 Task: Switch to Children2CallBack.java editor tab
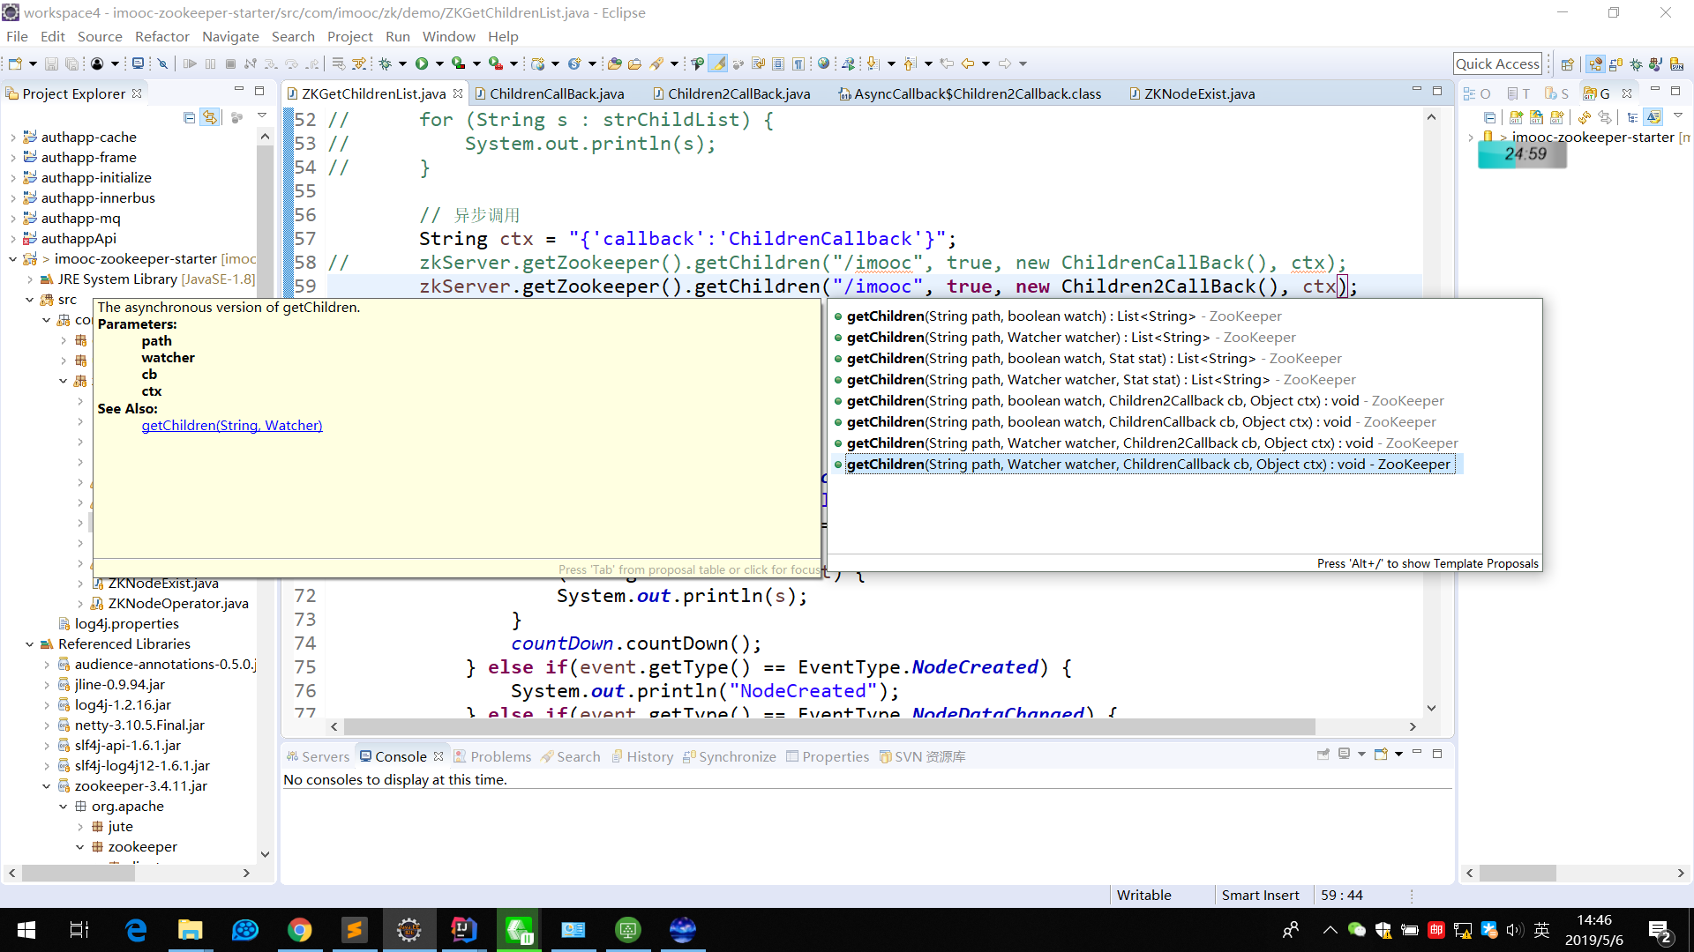[x=738, y=93]
